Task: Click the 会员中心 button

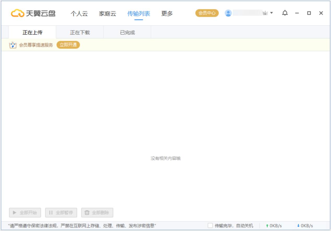Action: point(207,13)
